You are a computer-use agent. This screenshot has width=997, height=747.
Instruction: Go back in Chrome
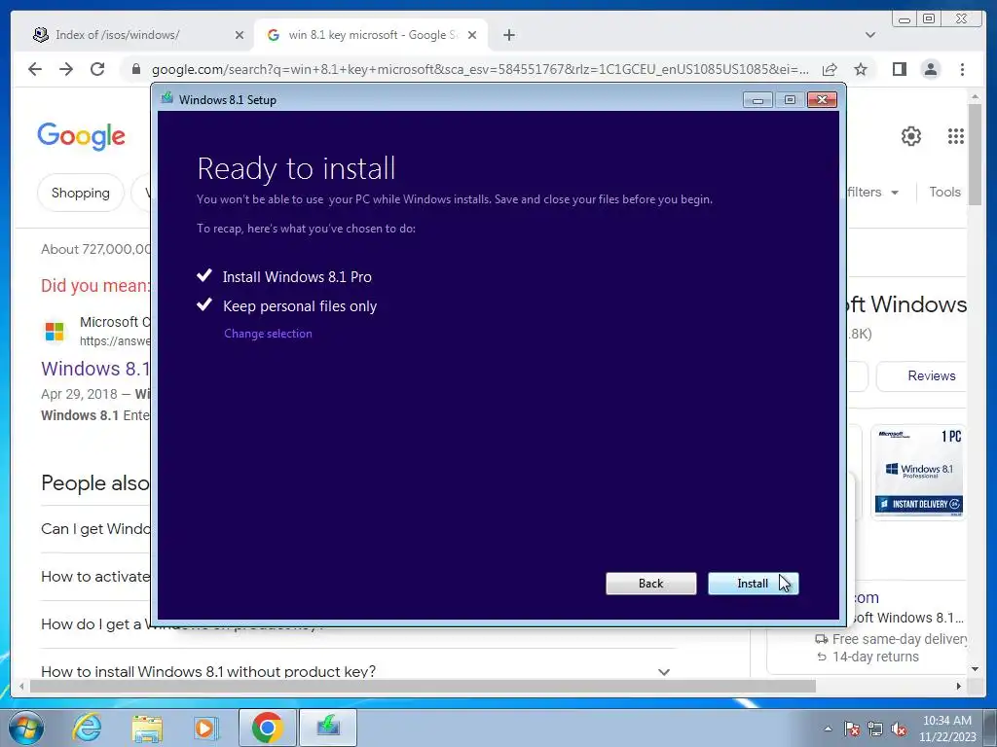coord(35,69)
